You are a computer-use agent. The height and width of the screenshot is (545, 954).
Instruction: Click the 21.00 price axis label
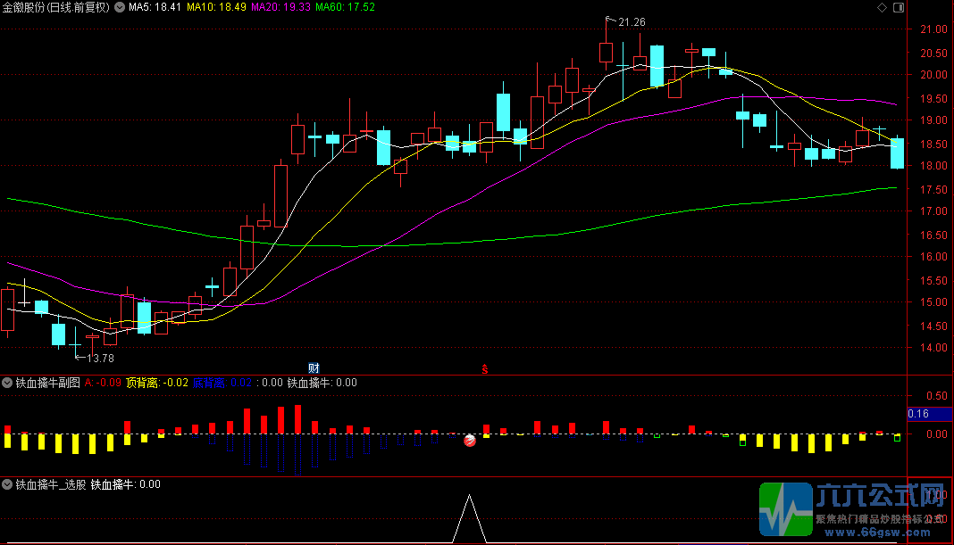coord(933,29)
